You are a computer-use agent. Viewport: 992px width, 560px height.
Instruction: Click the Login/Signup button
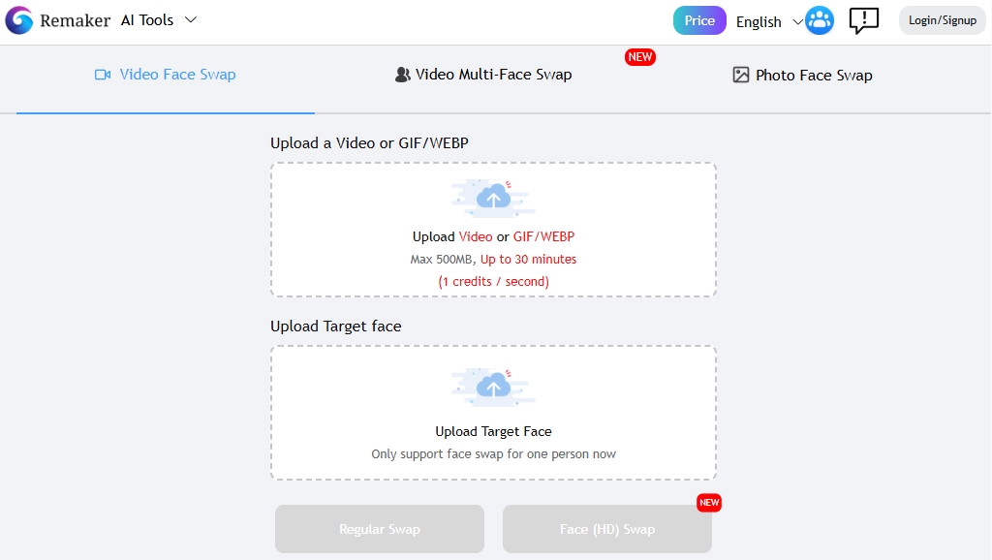click(941, 19)
